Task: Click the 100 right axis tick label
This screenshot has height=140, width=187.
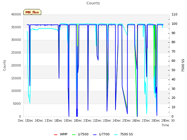Action: (174, 24)
